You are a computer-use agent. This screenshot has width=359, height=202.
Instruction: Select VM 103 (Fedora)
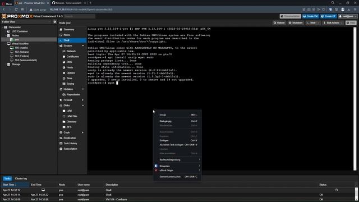[22, 56]
